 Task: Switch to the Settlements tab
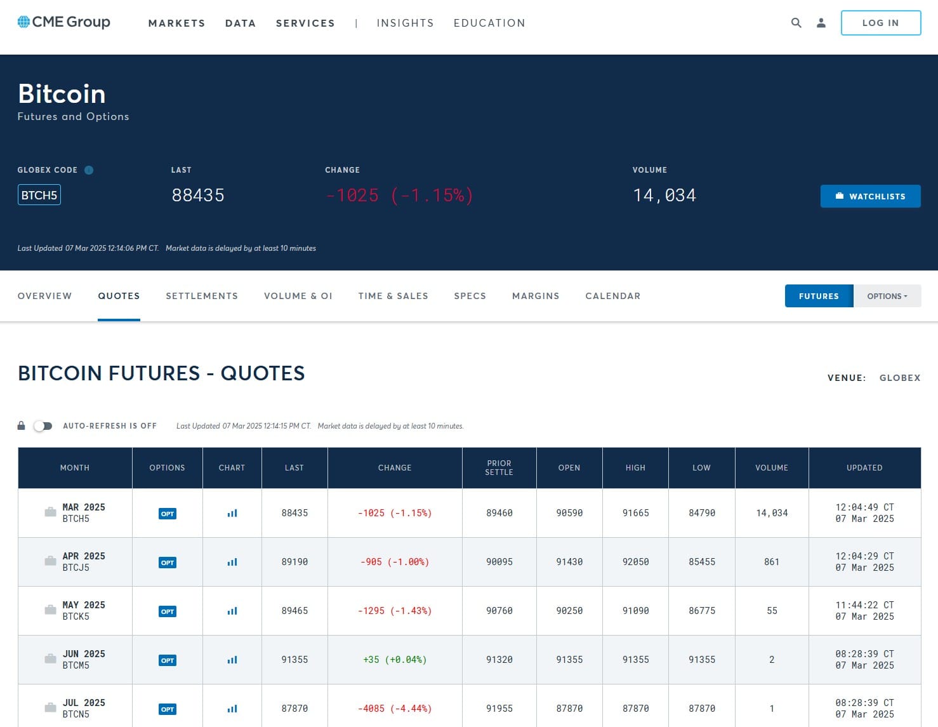(202, 296)
